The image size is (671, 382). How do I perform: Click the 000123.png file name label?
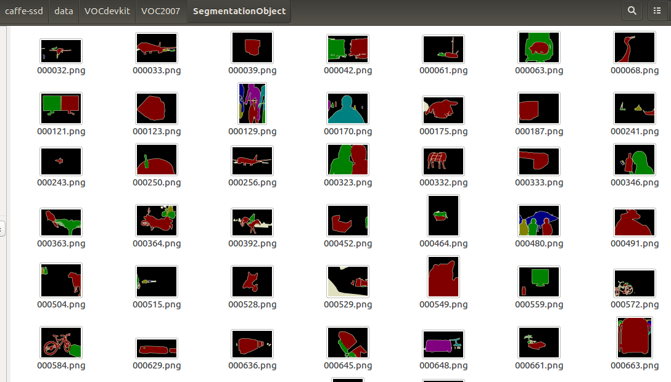point(157,132)
